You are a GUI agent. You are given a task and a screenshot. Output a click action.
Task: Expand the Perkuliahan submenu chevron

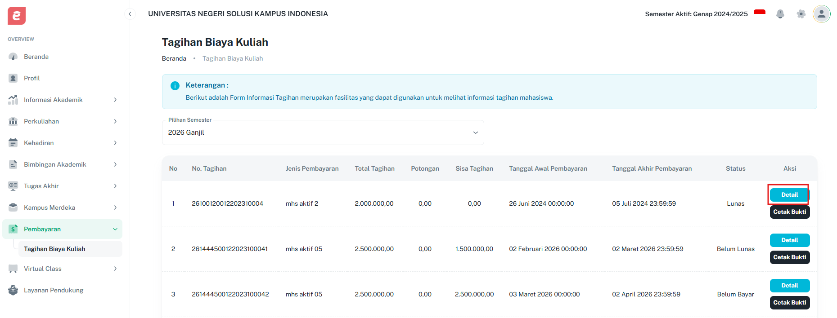(x=115, y=121)
